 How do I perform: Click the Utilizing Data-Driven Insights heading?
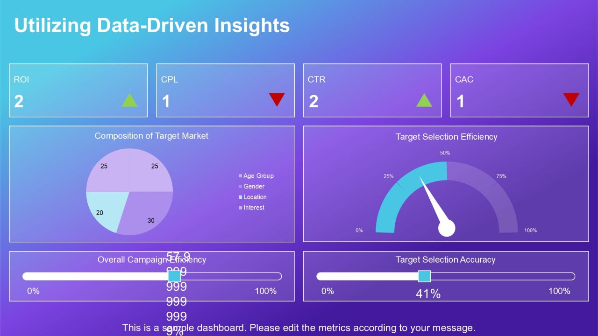coord(152,25)
